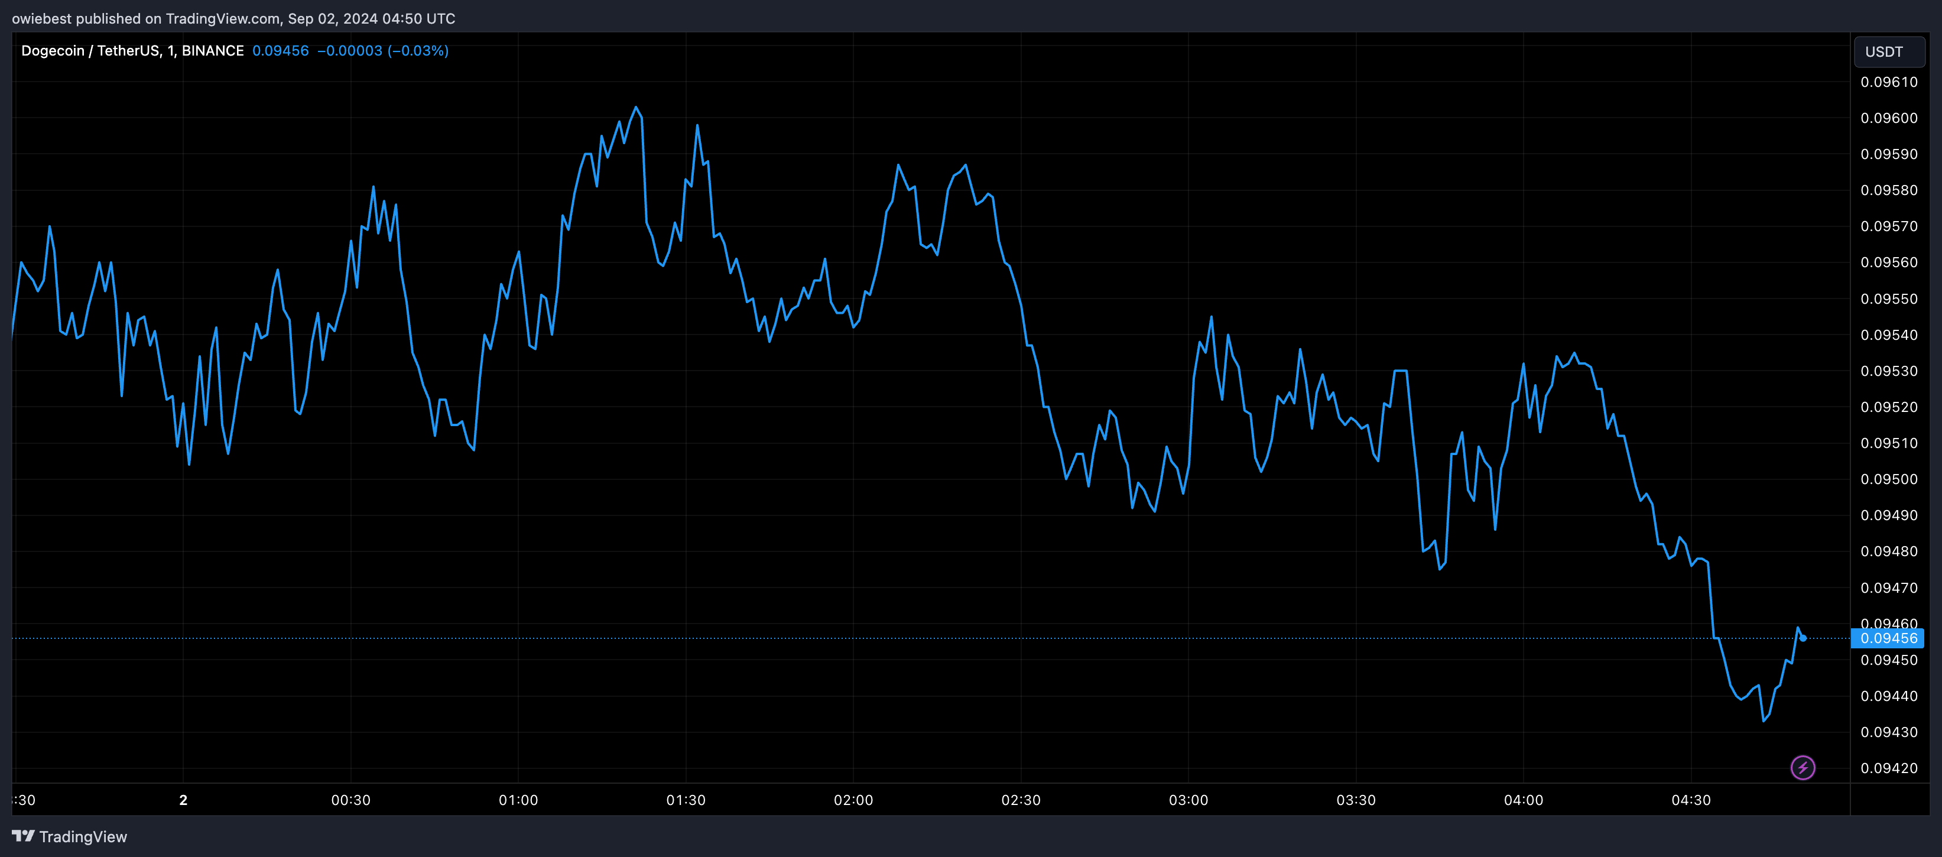
Task: Click the 04:00 time axis label
Action: [1524, 800]
